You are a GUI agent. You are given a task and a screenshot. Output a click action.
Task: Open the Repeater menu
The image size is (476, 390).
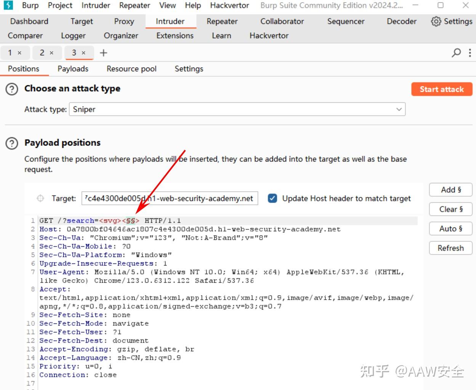coord(135,5)
